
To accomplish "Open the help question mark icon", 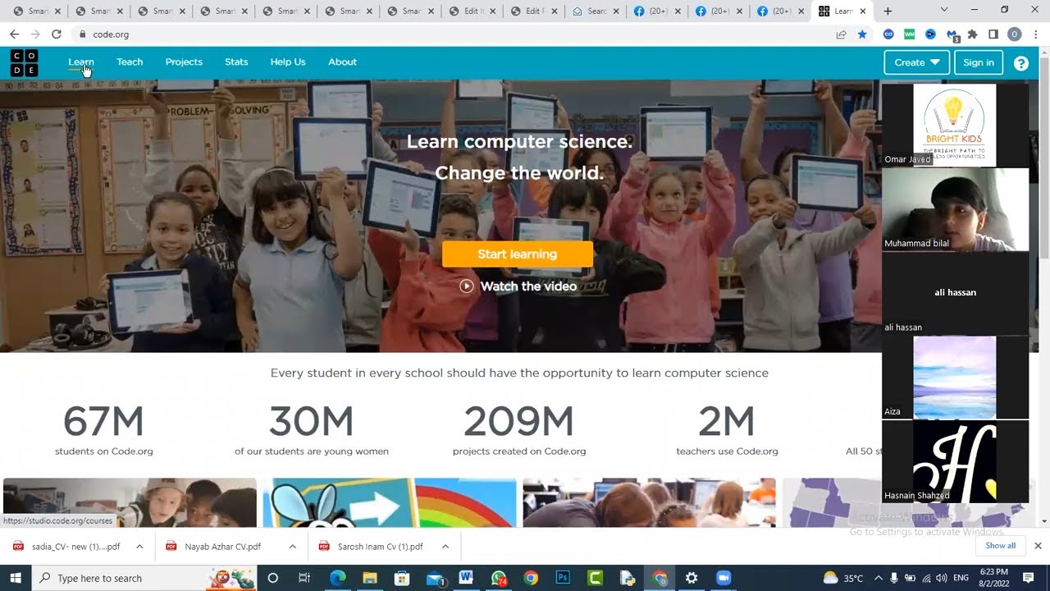I will [x=1021, y=63].
